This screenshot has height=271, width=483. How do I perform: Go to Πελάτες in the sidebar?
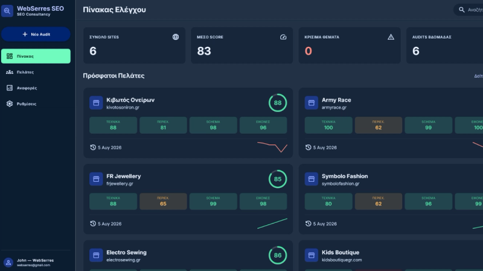click(x=36, y=72)
